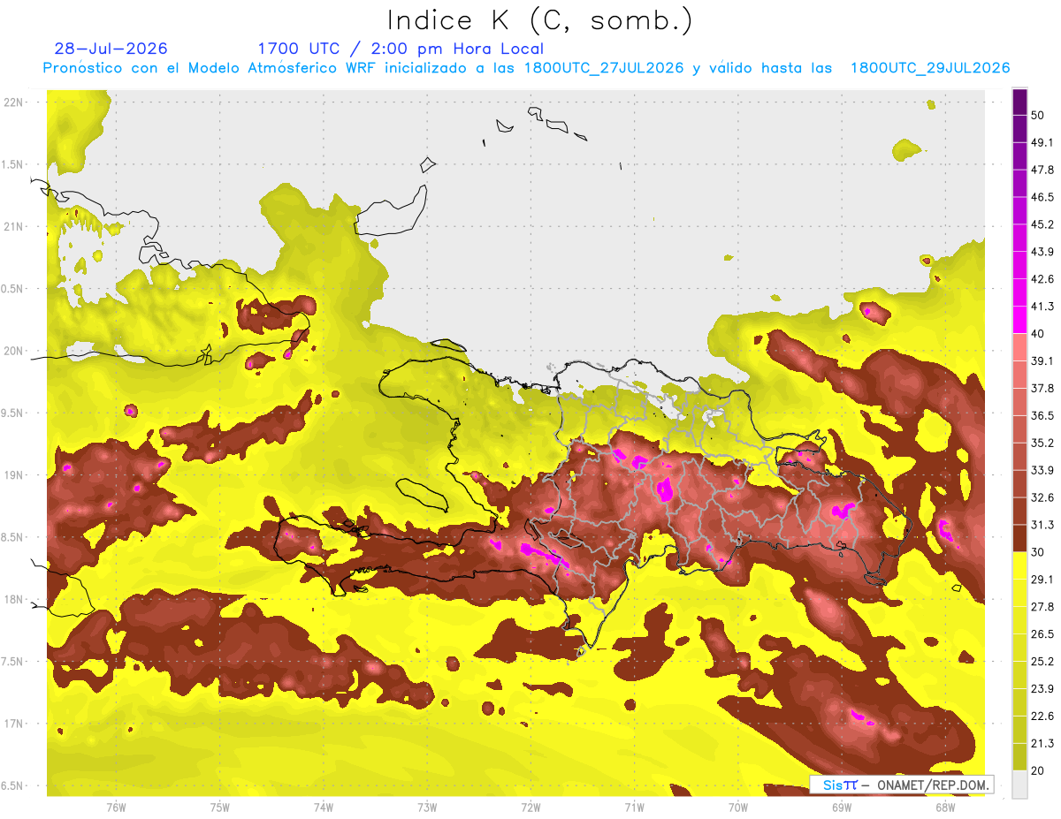The height and width of the screenshot is (819, 1061).
Task: Click the '70W' longitude axis label
Action: 738,808
